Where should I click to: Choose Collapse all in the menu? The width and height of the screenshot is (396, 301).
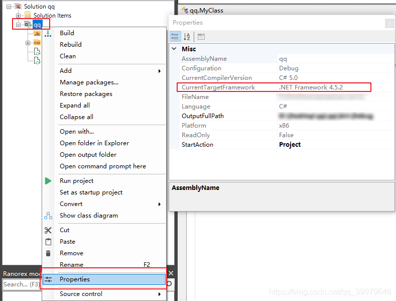(x=104, y=117)
